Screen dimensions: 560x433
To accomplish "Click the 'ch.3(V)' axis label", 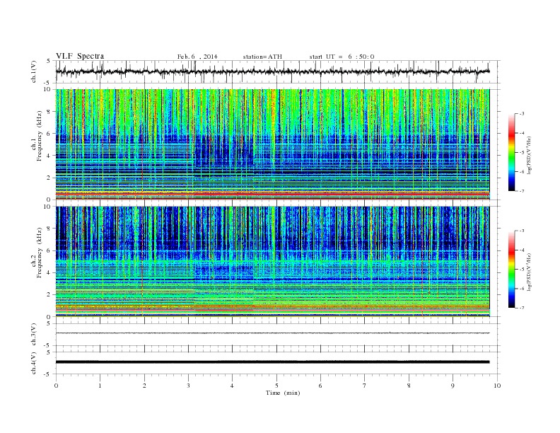I will point(34,335).
